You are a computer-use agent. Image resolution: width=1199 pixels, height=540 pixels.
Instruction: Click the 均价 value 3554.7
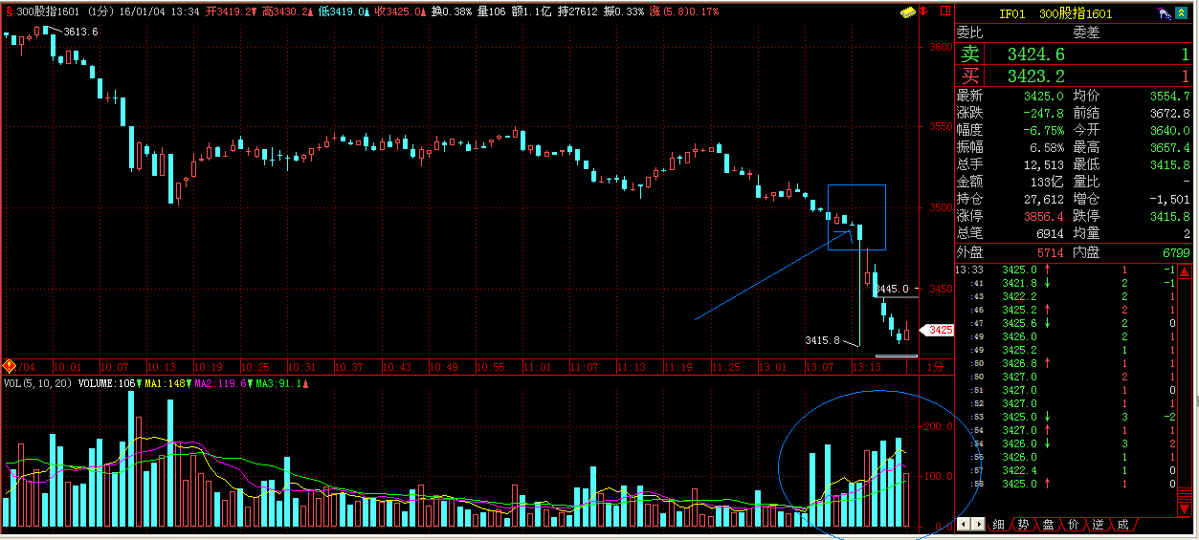1170,96
